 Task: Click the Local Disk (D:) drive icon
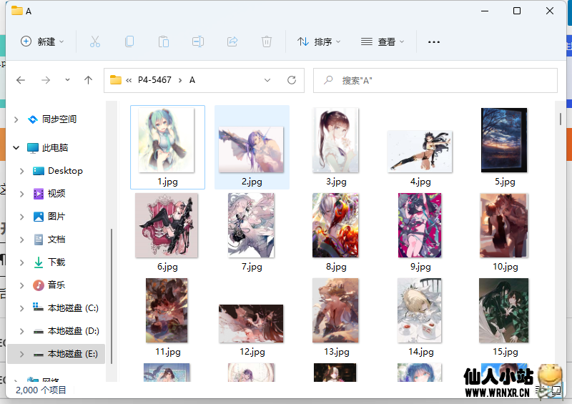[x=39, y=331]
